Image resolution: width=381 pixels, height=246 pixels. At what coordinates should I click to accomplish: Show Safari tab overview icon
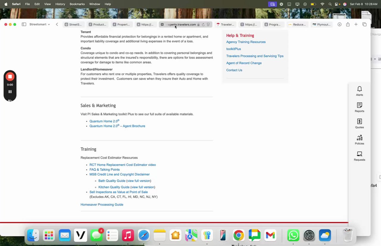click(x=364, y=24)
